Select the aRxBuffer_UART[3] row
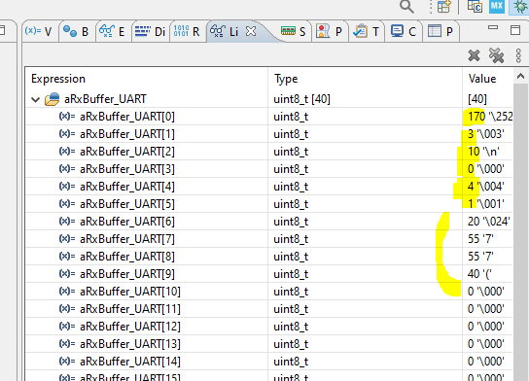The height and width of the screenshot is (381, 529). (x=269, y=169)
